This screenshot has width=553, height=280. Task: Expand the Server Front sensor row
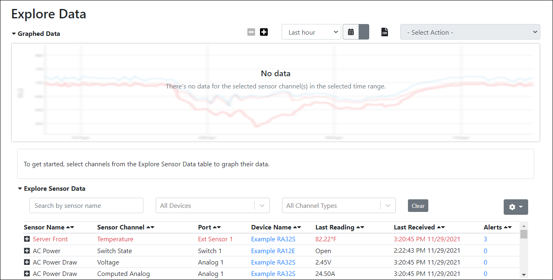[27, 239]
